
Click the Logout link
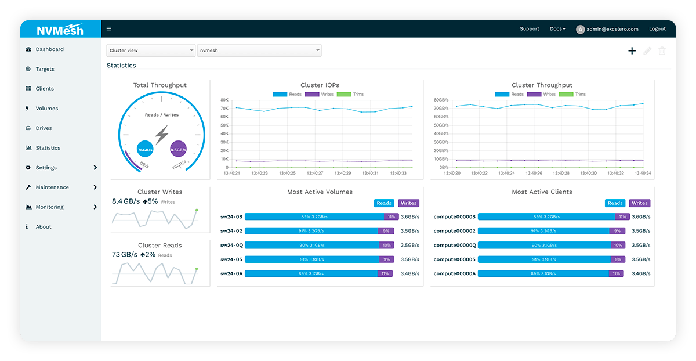tap(657, 28)
